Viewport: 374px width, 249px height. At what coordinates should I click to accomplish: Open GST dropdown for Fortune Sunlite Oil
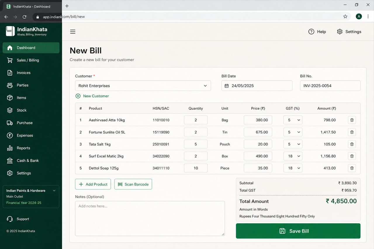click(x=293, y=132)
